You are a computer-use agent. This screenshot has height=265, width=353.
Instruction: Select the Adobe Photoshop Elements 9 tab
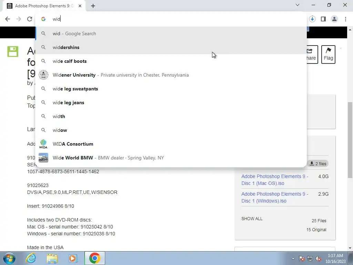click(44, 6)
